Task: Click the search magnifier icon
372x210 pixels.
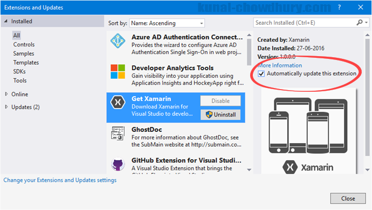Action: tap(360, 23)
